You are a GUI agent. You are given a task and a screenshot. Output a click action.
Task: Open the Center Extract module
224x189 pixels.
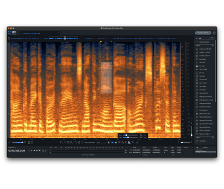[205, 56]
